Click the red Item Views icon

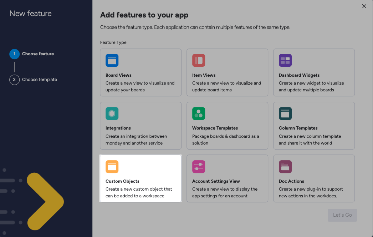click(199, 60)
